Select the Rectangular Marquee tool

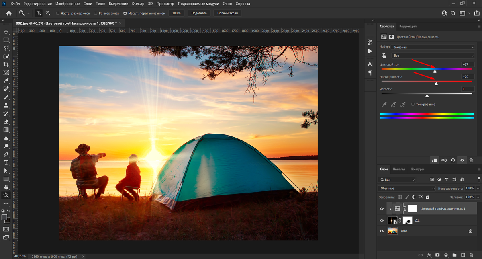click(6, 40)
